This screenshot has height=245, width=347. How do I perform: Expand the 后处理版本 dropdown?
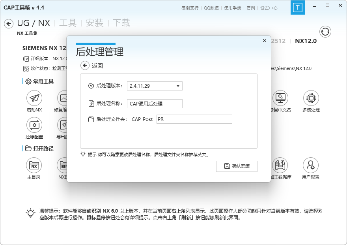155,86
